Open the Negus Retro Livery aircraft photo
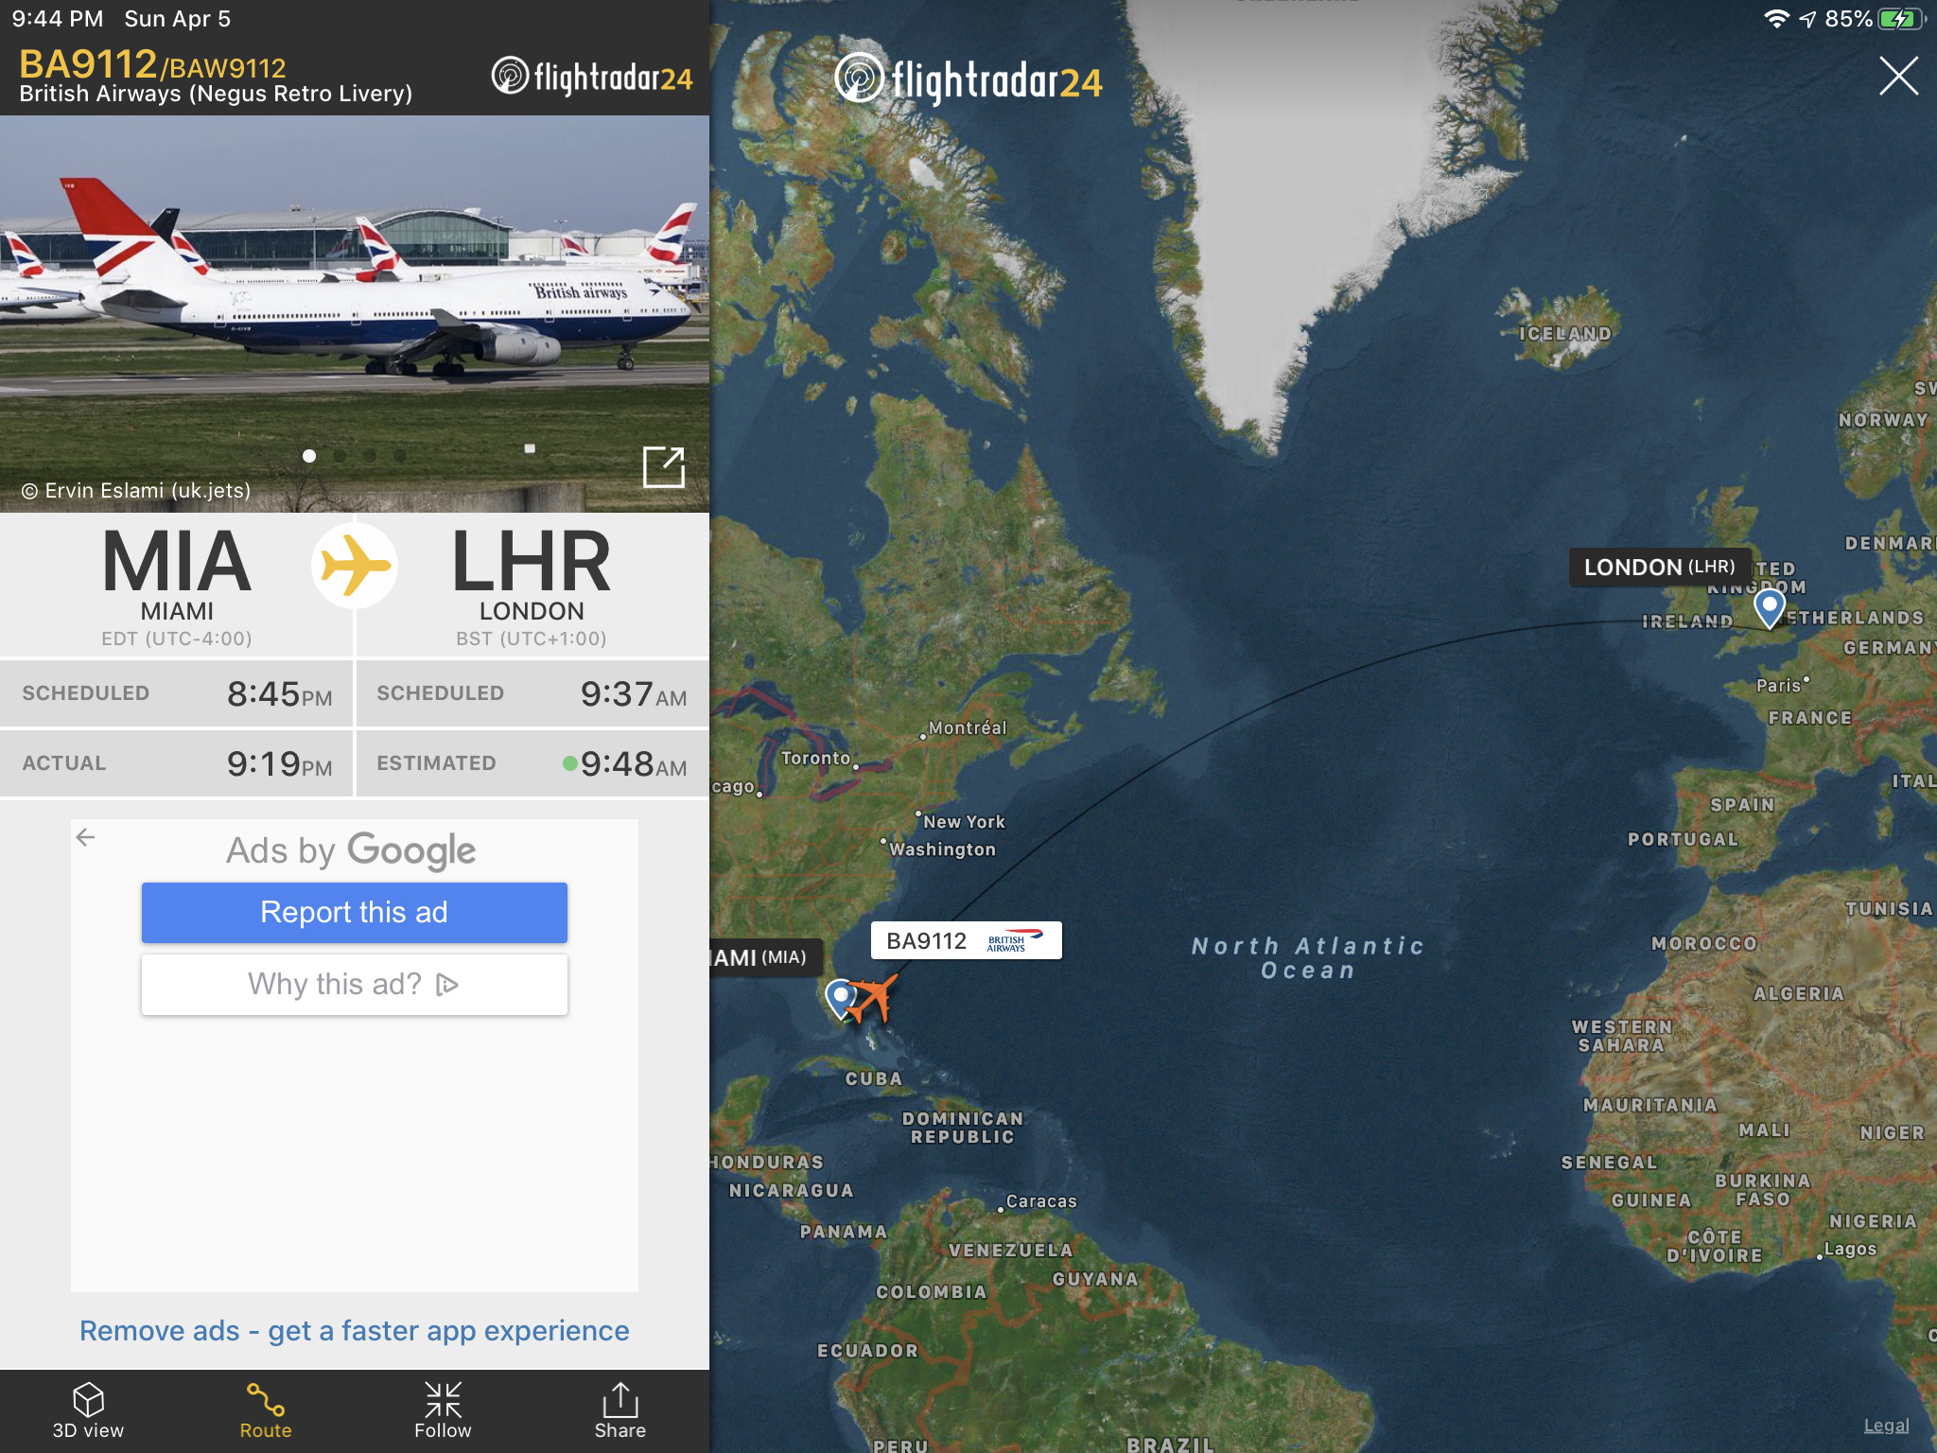 pyautogui.click(x=355, y=314)
